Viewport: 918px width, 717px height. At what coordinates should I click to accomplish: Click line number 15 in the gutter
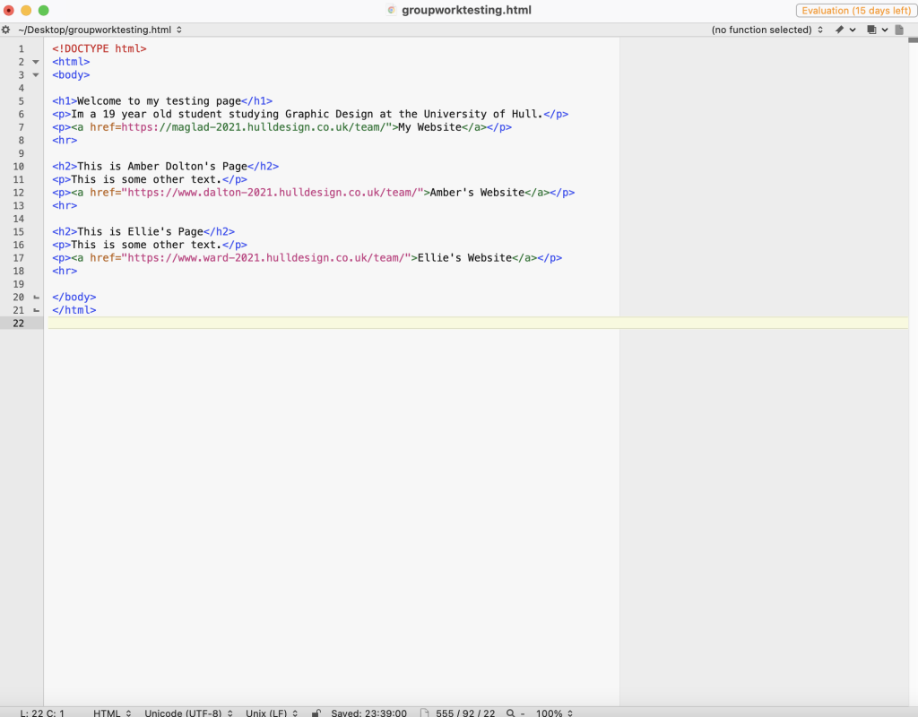point(19,232)
